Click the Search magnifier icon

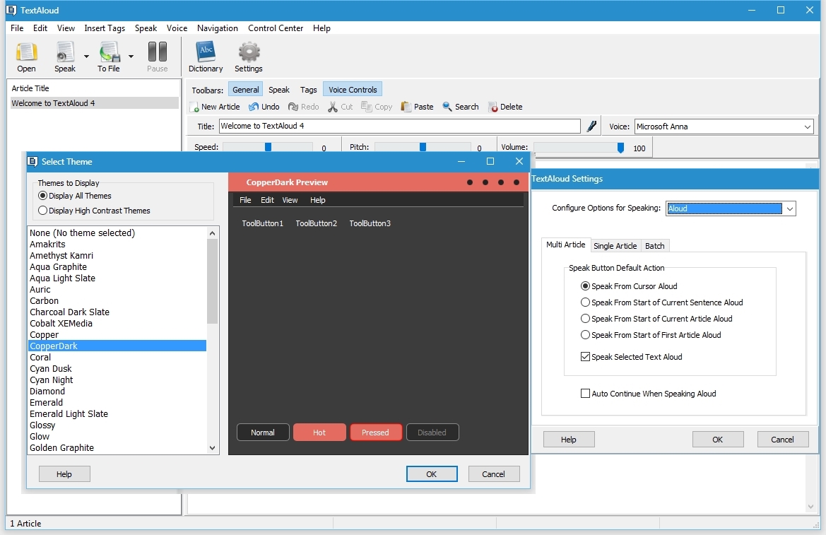(x=447, y=107)
